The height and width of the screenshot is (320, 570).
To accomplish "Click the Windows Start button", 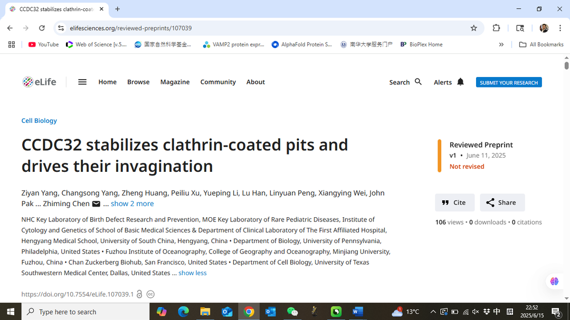I will (11, 312).
